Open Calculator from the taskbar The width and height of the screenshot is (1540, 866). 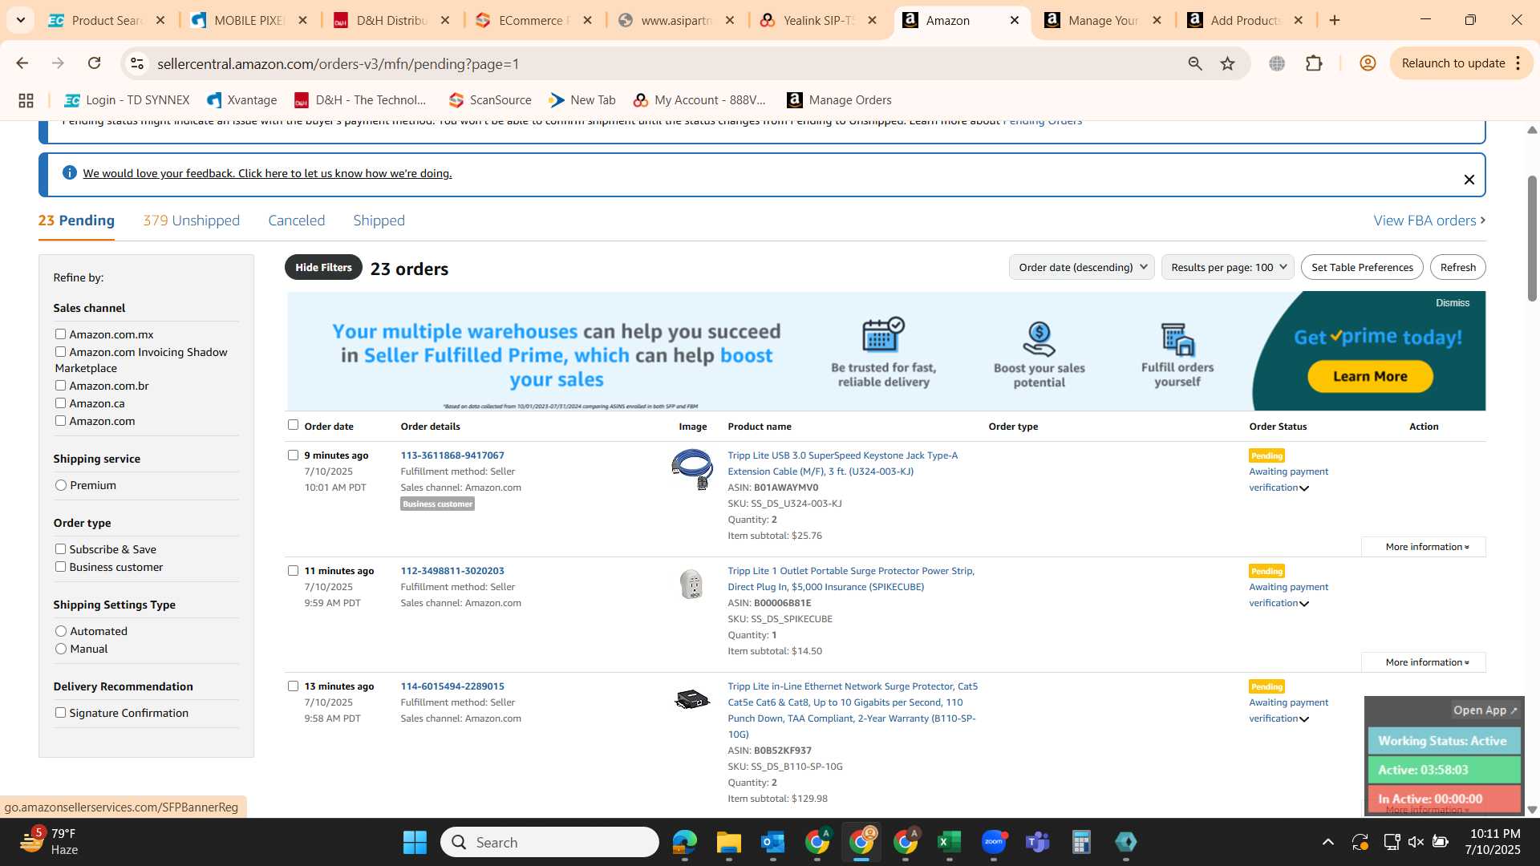click(1081, 842)
